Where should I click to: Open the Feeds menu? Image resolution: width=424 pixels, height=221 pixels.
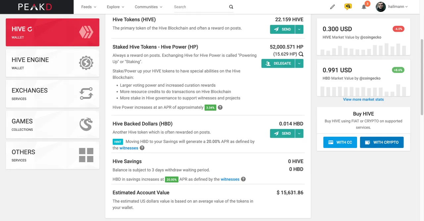coord(88,7)
